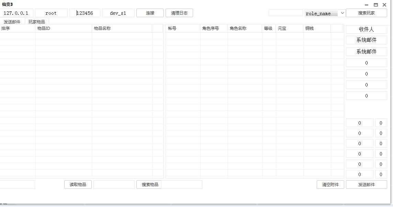
Task: Click the 搜索玩家 search player button
Action: 366,13
